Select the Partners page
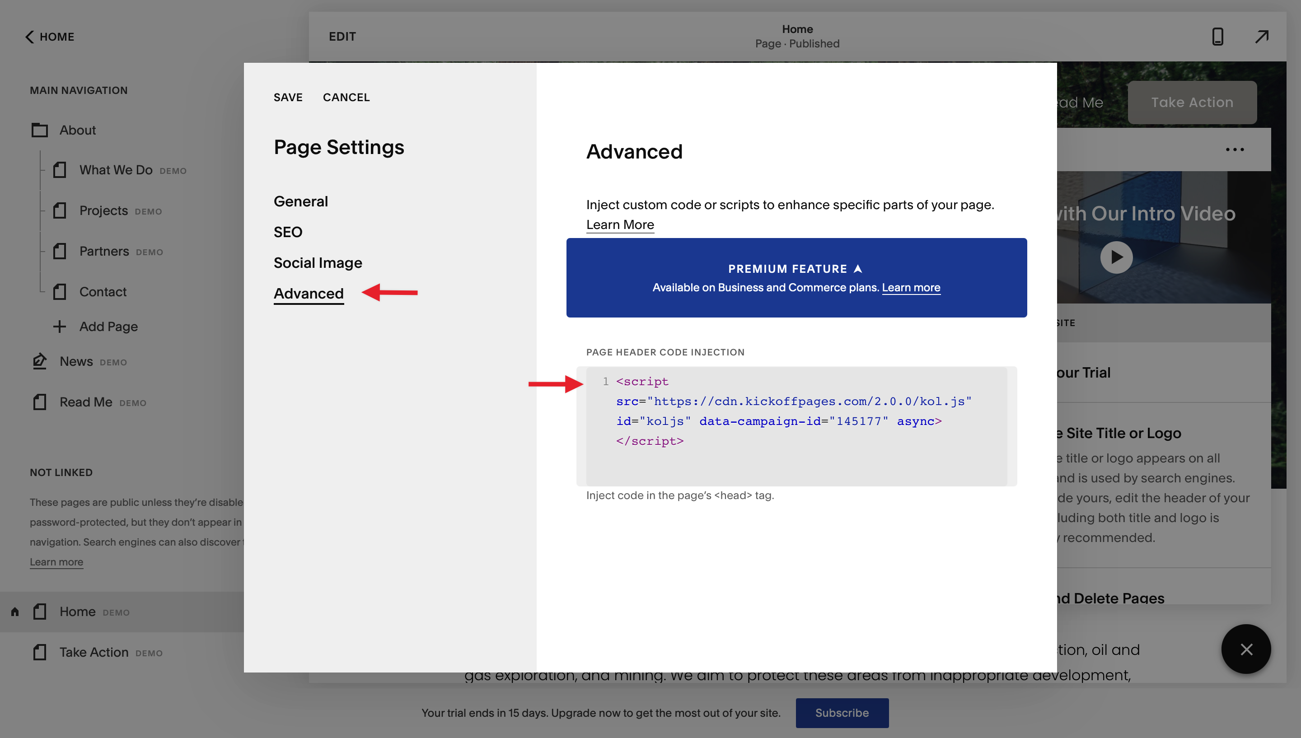This screenshot has width=1301, height=738. pos(104,251)
